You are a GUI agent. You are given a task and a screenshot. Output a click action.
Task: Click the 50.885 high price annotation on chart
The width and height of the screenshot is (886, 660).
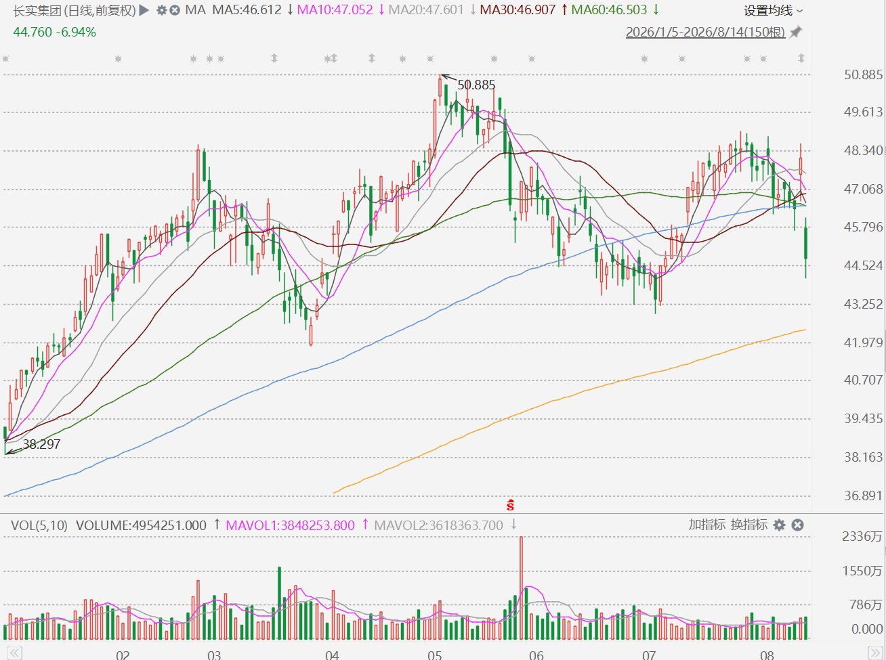(476, 85)
